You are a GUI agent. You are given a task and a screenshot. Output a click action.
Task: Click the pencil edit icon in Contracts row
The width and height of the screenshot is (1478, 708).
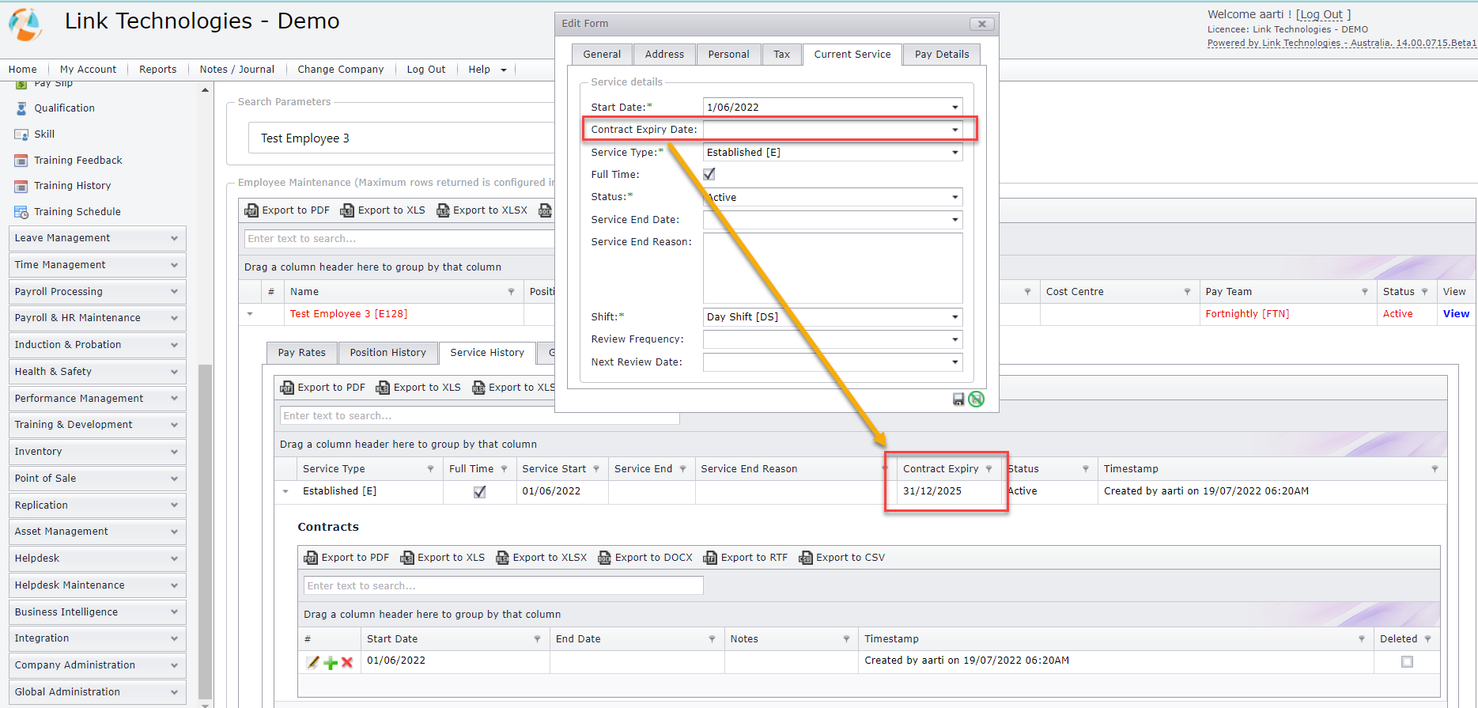[313, 662]
